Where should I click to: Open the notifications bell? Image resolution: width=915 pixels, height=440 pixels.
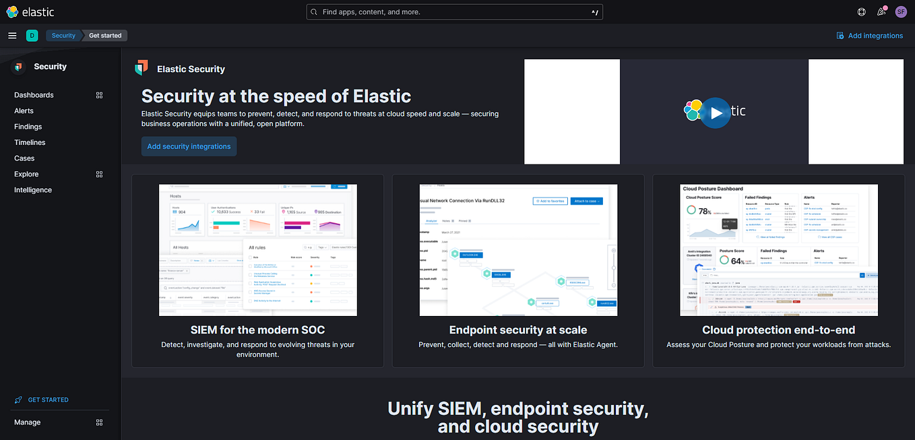point(881,11)
